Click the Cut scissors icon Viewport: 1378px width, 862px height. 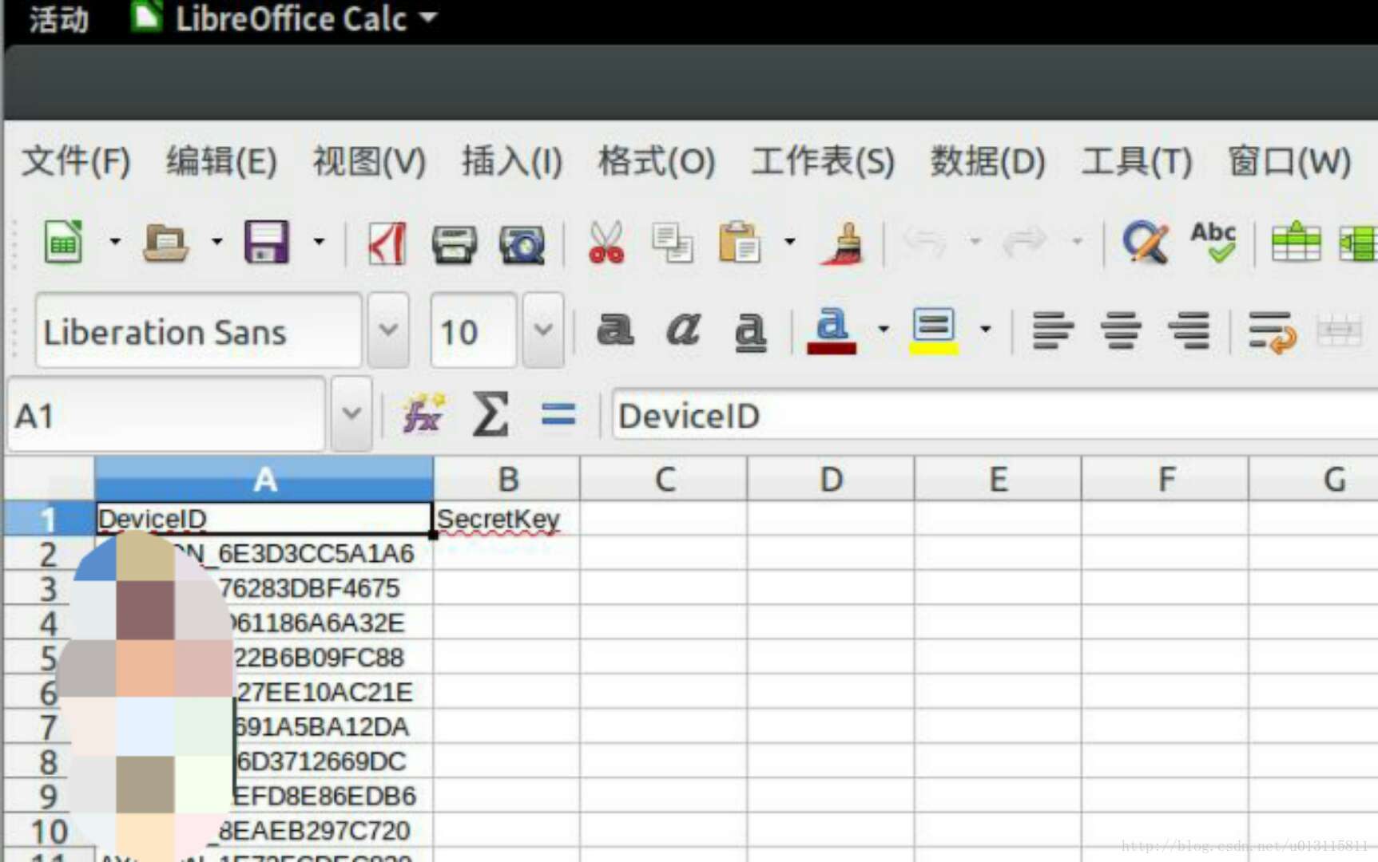[606, 243]
